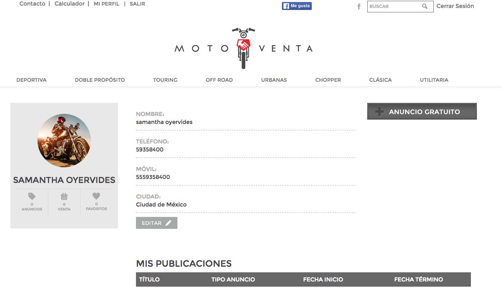Viewport: 502px width, 307px height.
Task: Click the Facebook 'Me gusta' like button
Action: [297, 6]
